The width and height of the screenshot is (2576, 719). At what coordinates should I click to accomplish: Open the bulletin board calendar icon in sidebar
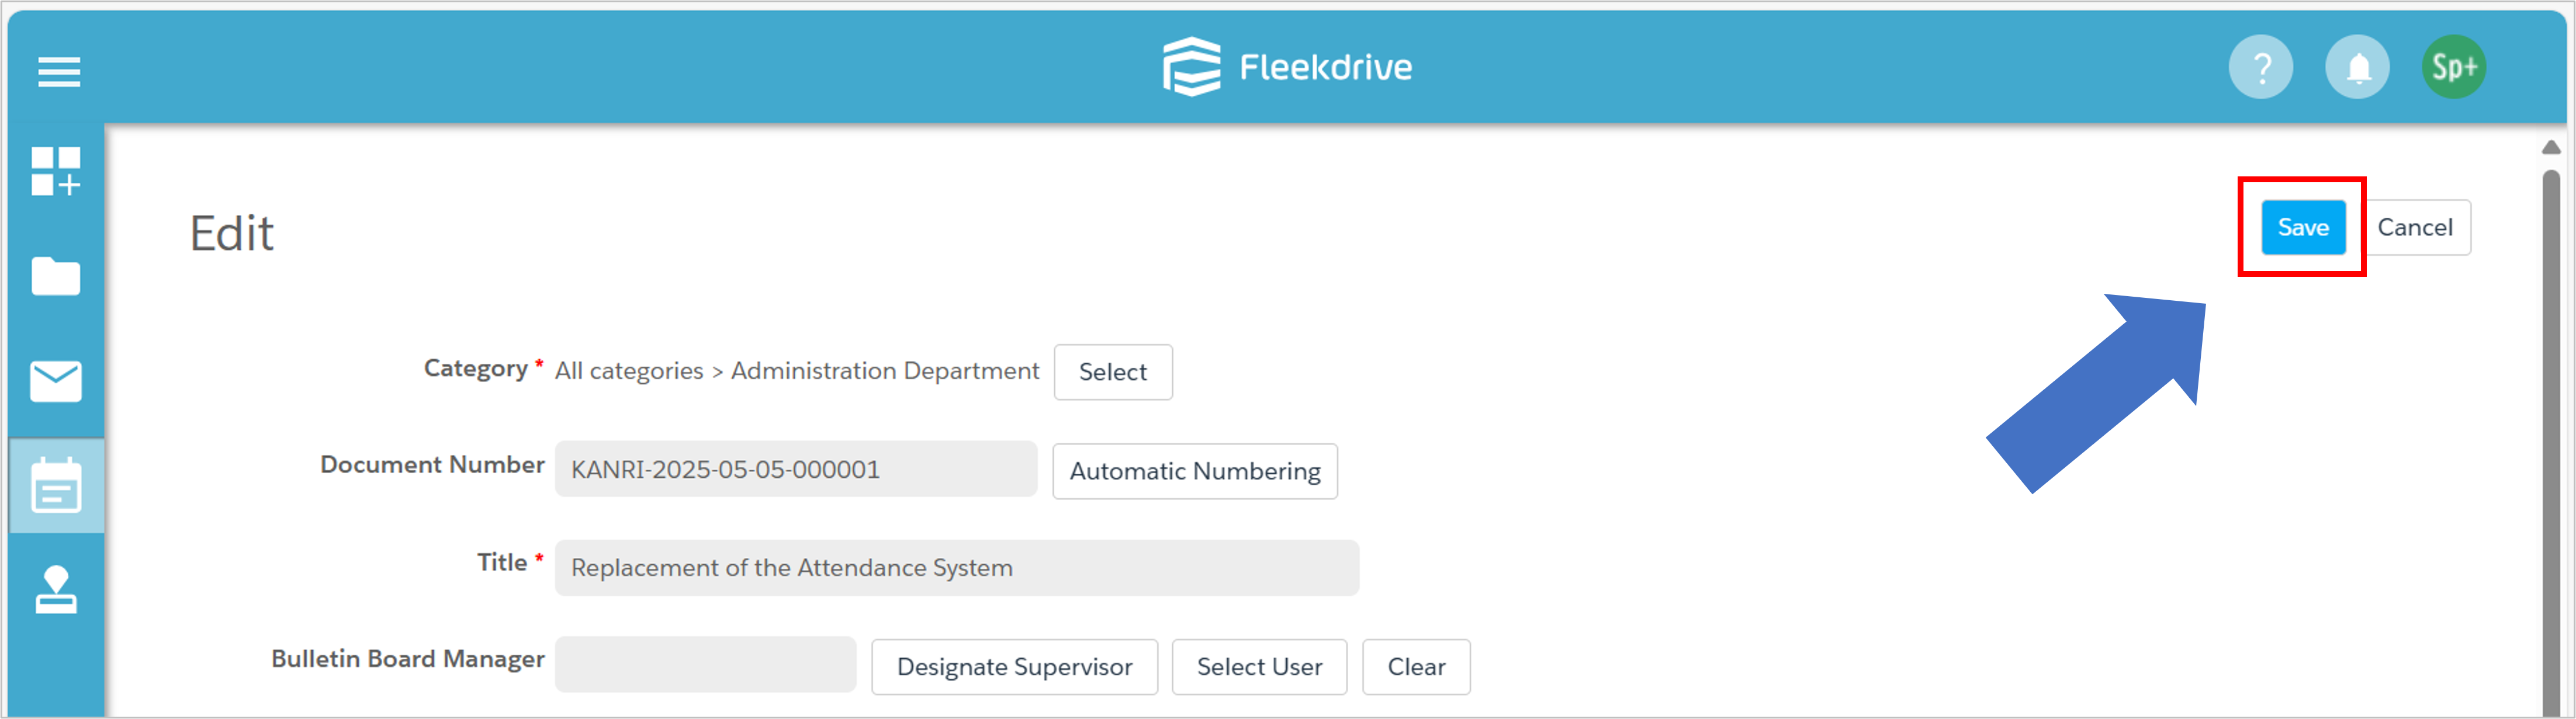pos(56,485)
